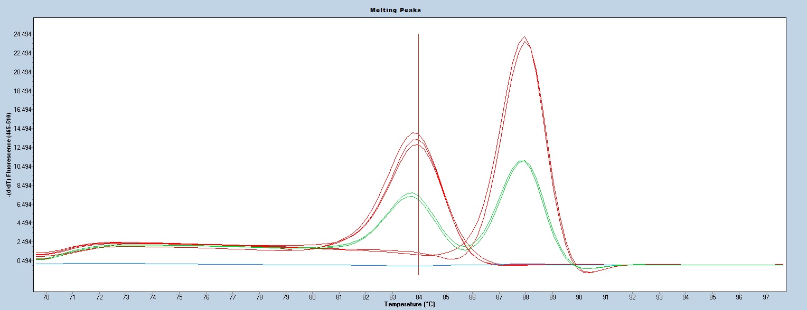Click the 88 tick label on the x-axis
The width and height of the screenshot is (807, 310).
(526, 297)
